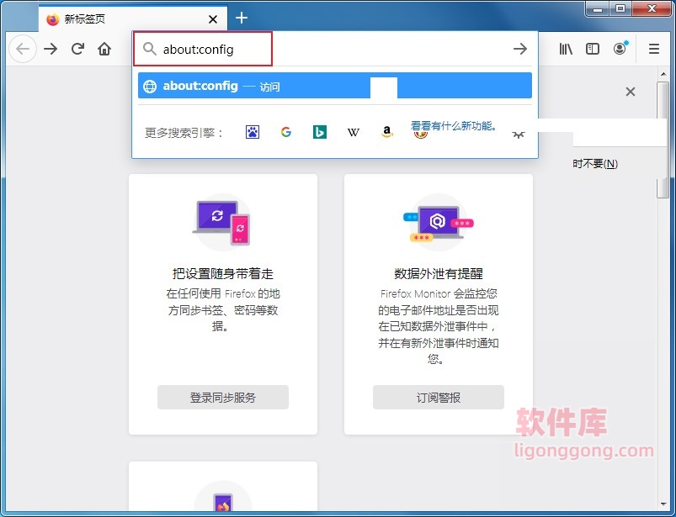Select the Baidu search engine icon

coord(252,132)
